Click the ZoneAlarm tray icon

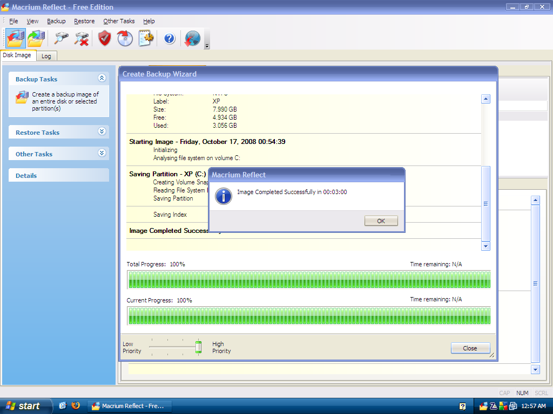tap(494, 406)
